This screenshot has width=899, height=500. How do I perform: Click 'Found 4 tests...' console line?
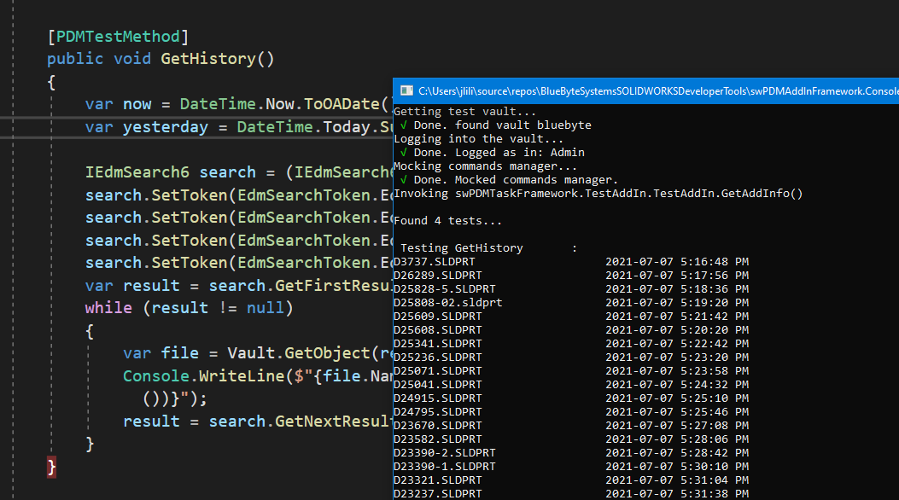447,221
